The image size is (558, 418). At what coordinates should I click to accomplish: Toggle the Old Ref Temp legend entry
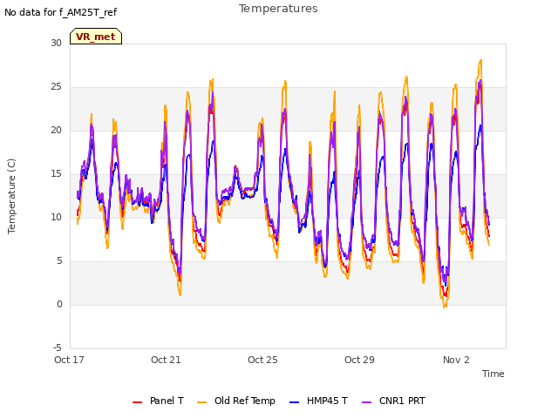(236, 401)
